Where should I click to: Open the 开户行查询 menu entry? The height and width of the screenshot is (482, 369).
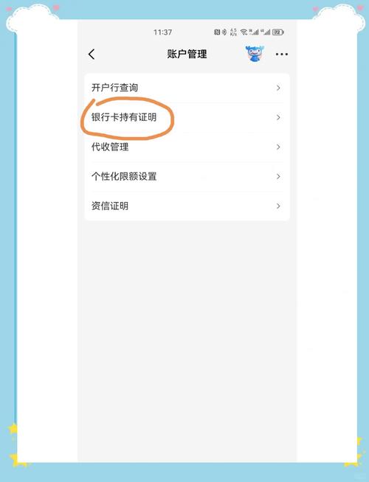click(187, 88)
